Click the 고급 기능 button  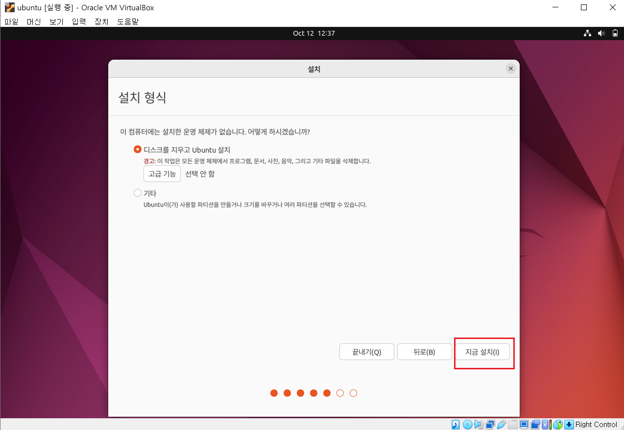pyautogui.click(x=162, y=174)
